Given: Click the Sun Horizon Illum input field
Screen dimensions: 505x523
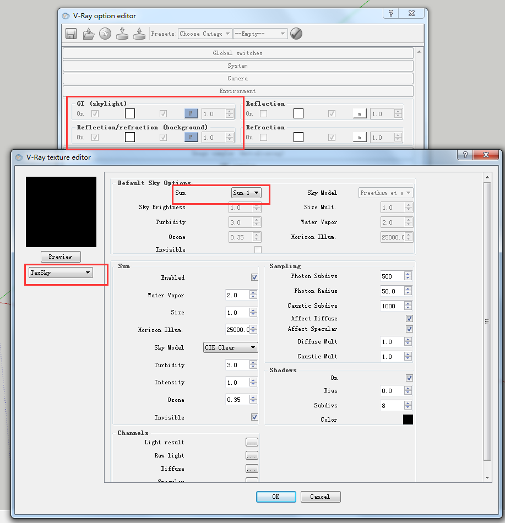Looking at the screenshot, I should pyautogui.click(x=237, y=330).
